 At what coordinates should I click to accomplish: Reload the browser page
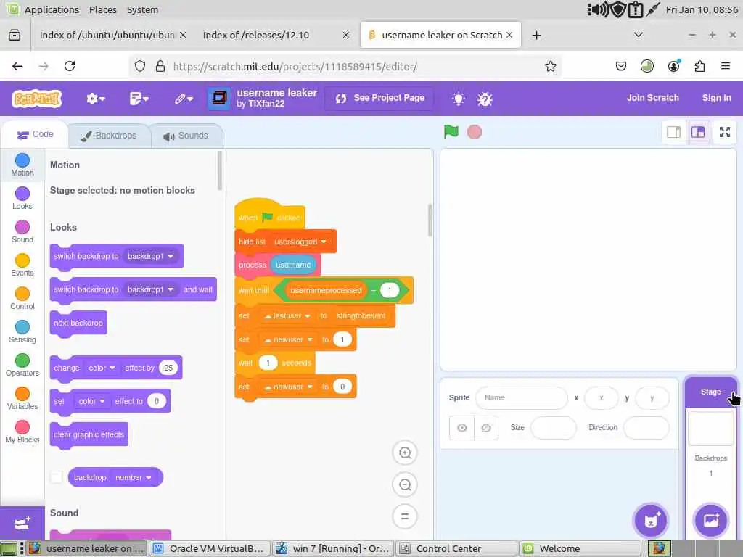(70, 66)
